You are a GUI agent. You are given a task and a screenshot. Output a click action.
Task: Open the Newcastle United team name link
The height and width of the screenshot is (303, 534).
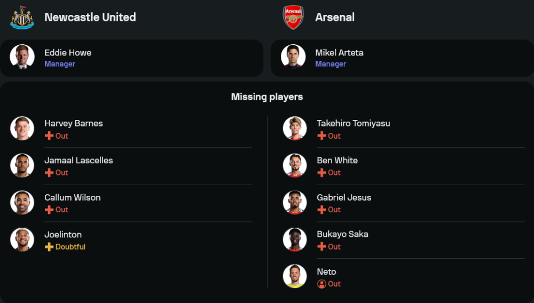tap(90, 17)
